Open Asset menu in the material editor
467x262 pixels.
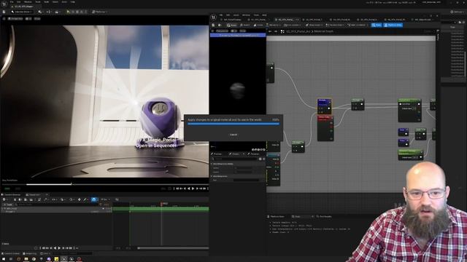pyautogui.click(x=236, y=15)
